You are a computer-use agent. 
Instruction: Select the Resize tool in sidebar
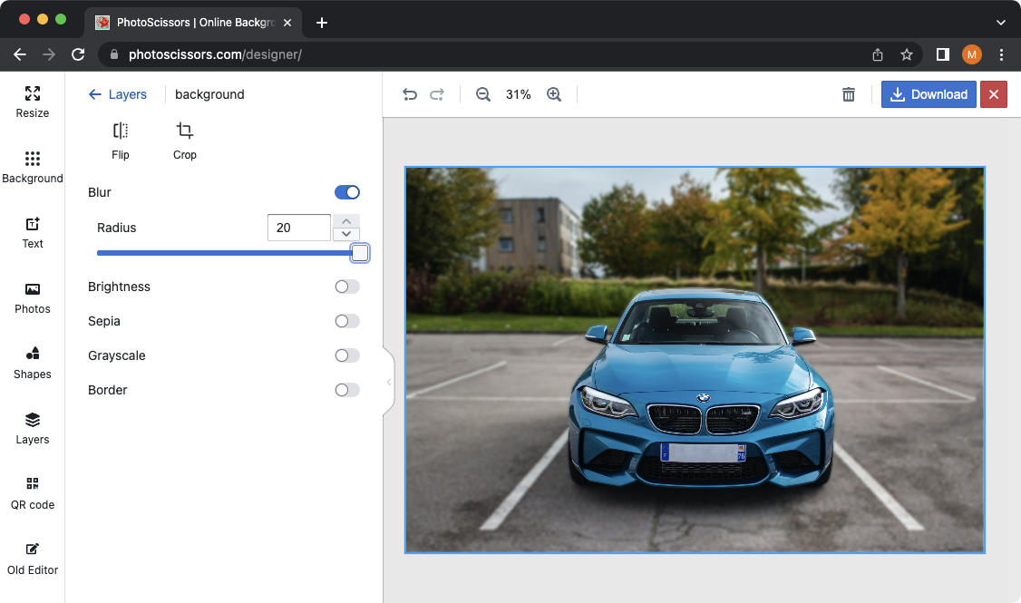click(x=32, y=100)
